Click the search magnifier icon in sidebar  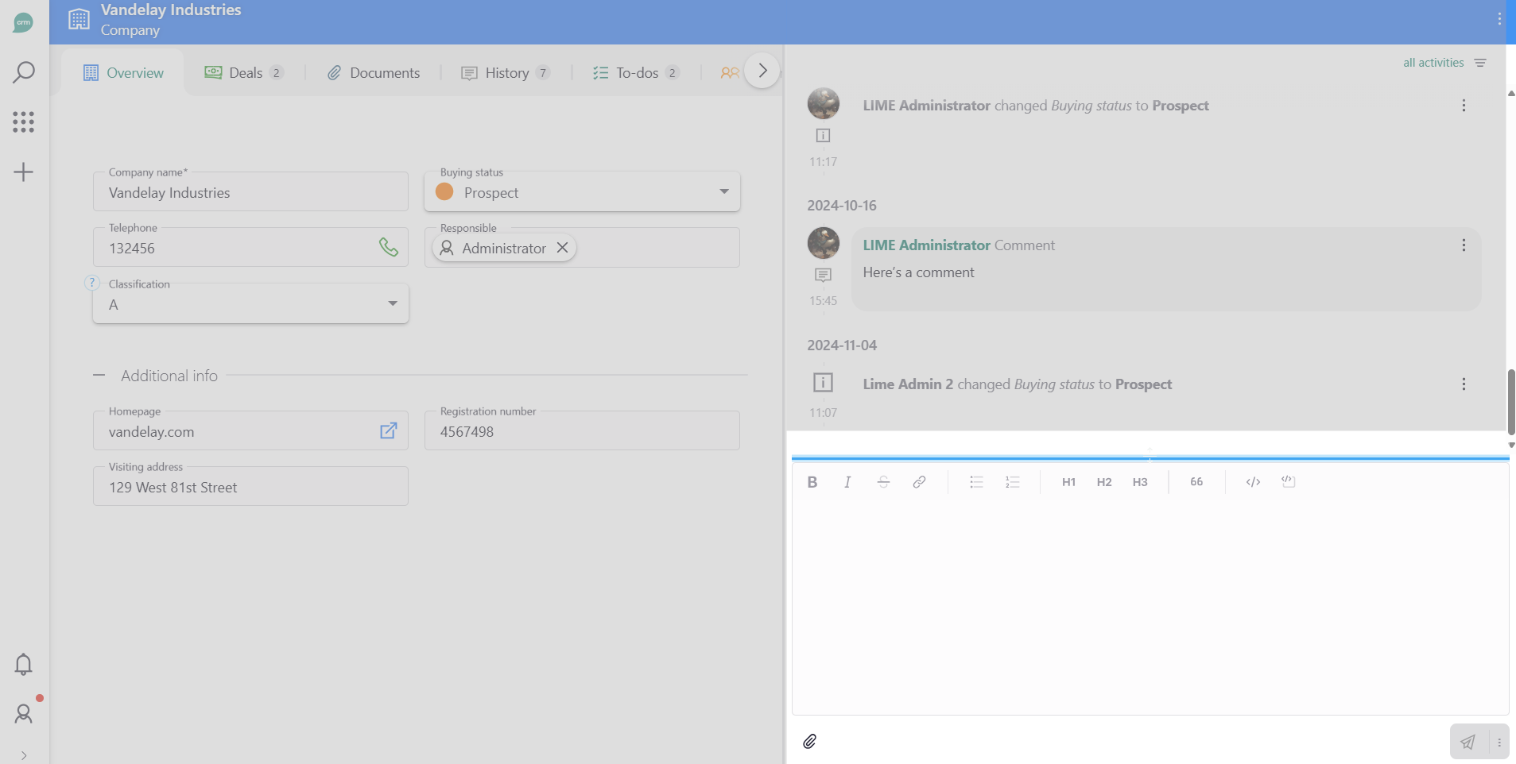[x=24, y=72]
